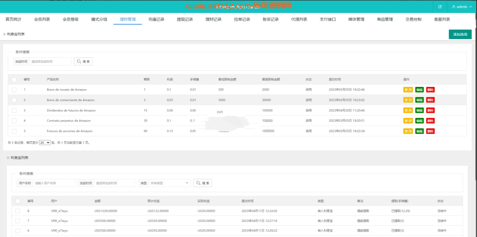This screenshot has height=237, width=477.
Task: Open 交易控制 tab
Action: (413, 19)
